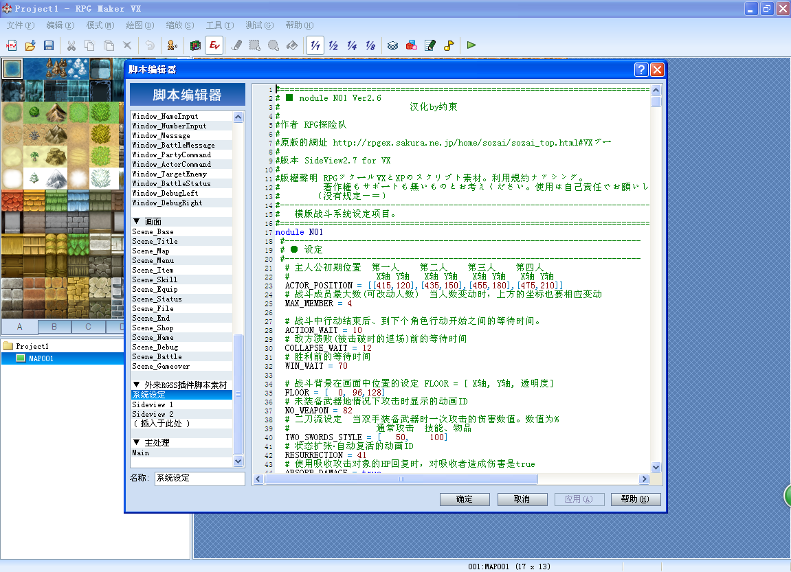Cancel the script editor with 取消
791x572 pixels.
(x=522, y=499)
